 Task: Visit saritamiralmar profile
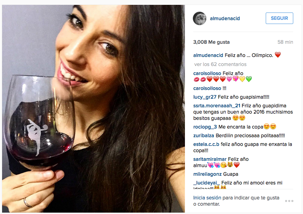point(210,159)
